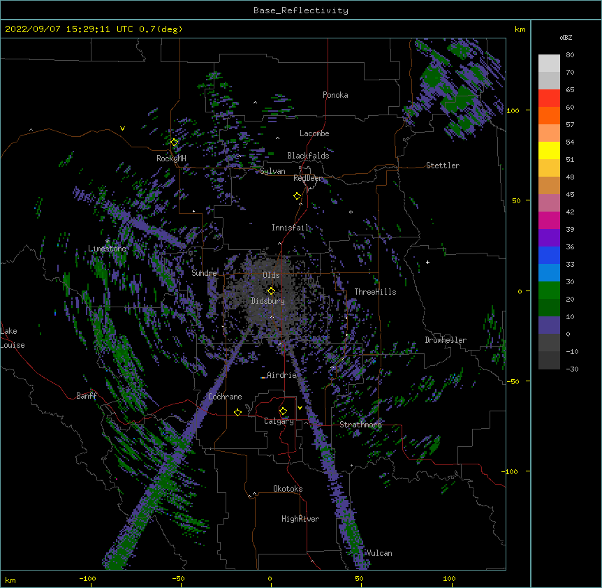Click the Vulcan label

(379, 553)
